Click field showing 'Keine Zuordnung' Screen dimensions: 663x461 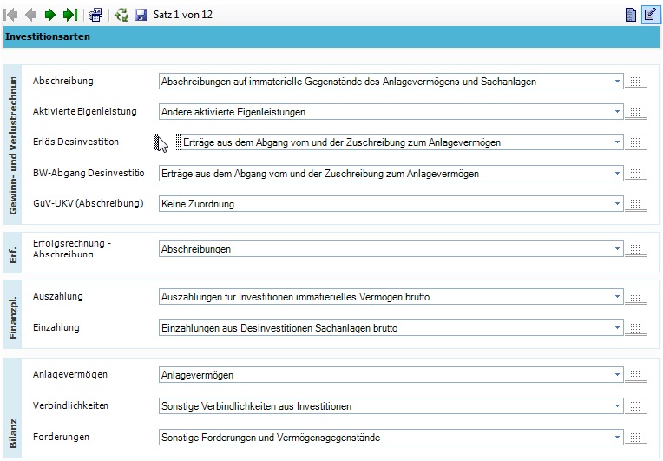(391, 204)
